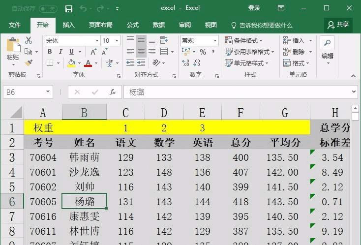Open the fill color dropdown arrow
The width and height of the screenshot is (361, 245).
pyautogui.click(x=79, y=63)
